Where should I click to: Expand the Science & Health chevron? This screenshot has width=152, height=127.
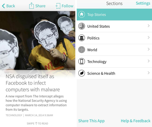[149, 73]
